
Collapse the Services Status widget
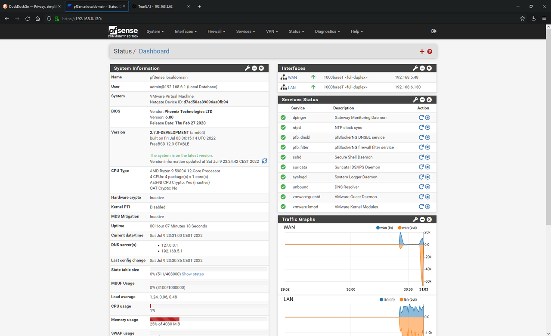coord(422,100)
